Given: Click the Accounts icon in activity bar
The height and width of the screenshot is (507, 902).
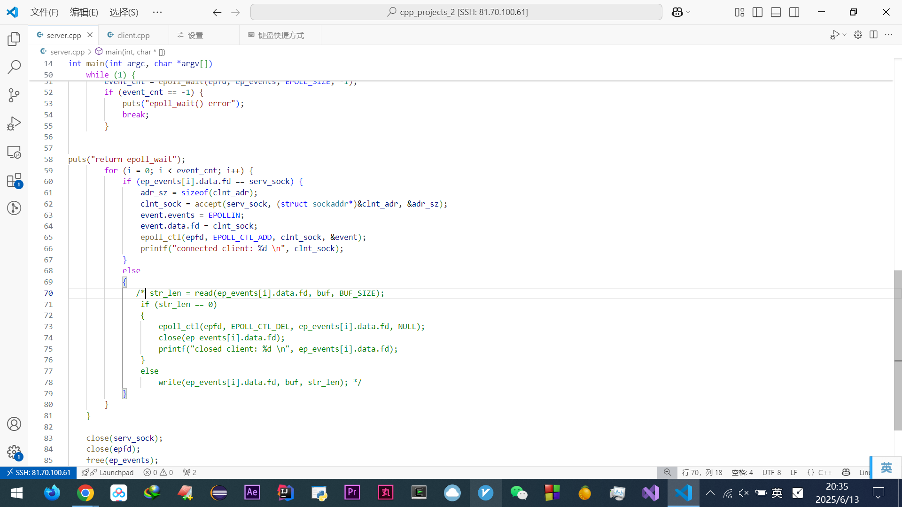Looking at the screenshot, I should click(x=14, y=424).
